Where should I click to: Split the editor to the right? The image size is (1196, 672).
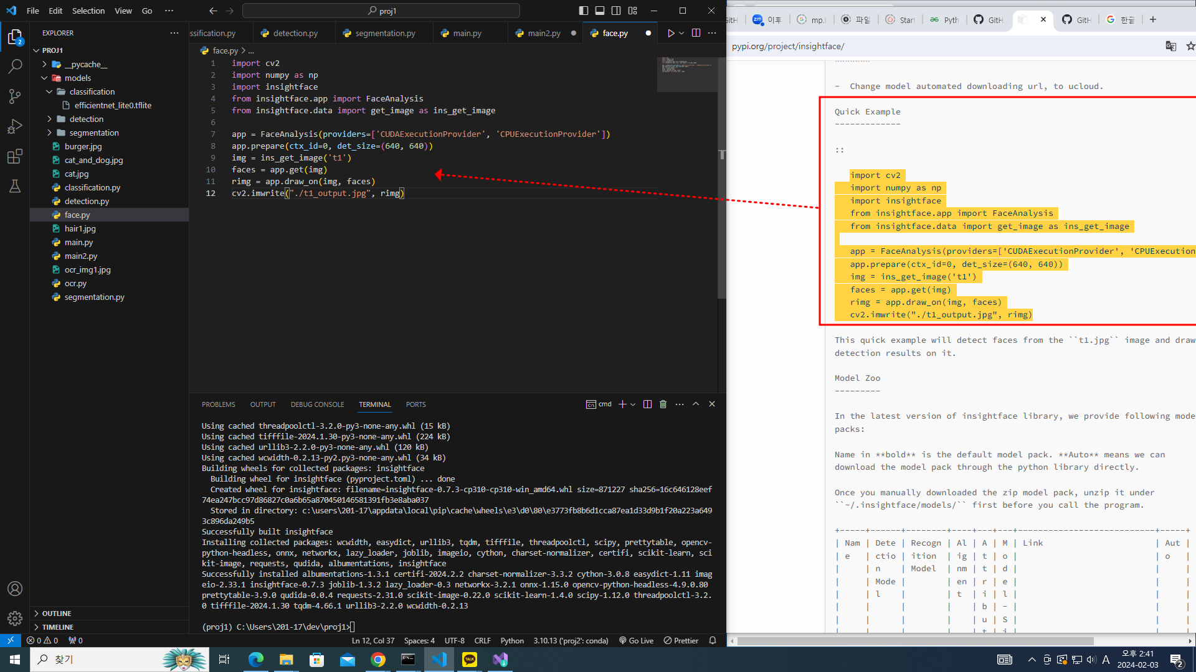(696, 33)
